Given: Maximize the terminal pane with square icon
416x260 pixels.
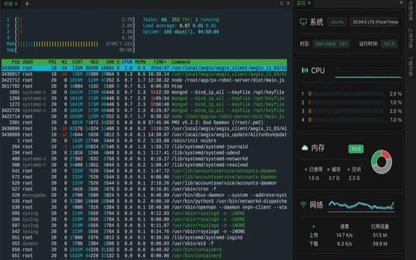Looking at the screenshot, I should pyautogui.click(x=282, y=3).
